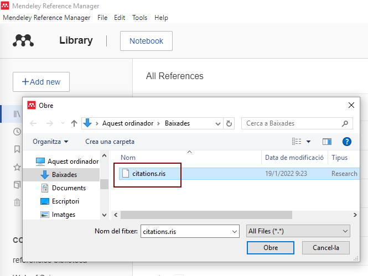
Task: Sort by Tipus column
Action: 339,158
